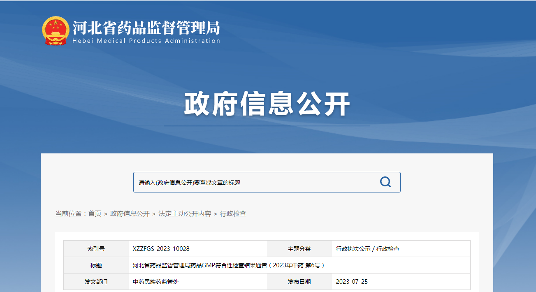Click the 河北省药品监督管理局 site title
The width and height of the screenshot is (536, 292).
coord(146,28)
